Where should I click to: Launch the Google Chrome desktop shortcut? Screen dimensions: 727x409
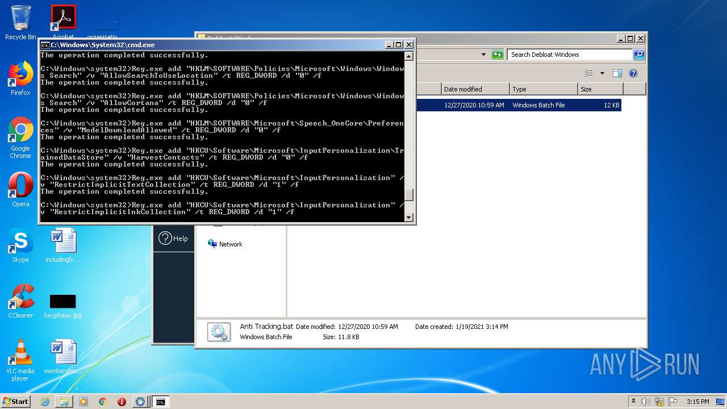click(x=20, y=137)
